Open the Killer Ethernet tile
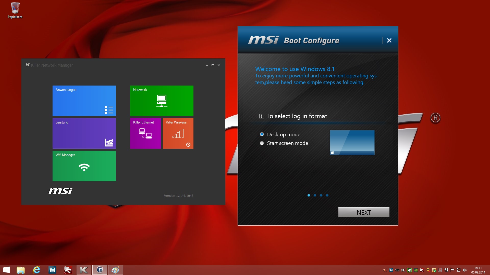This screenshot has width=490, height=275. pos(145,133)
